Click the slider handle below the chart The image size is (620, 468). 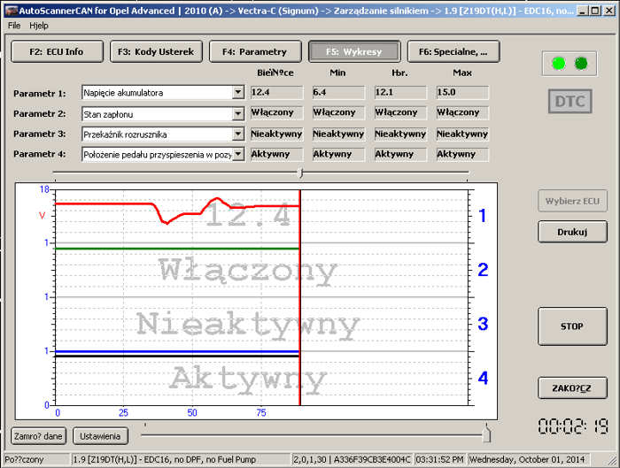pyautogui.click(x=485, y=433)
